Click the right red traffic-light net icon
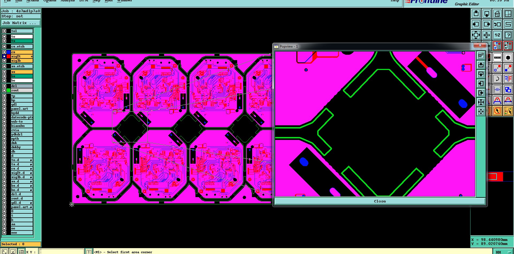 pyautogui.click(x=508, y=46)
